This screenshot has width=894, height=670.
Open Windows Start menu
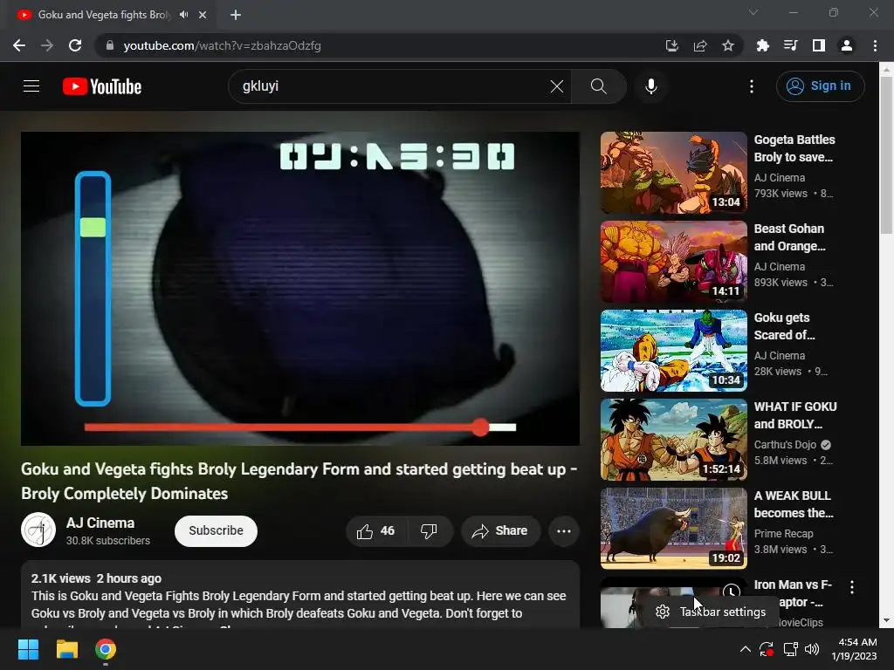[28, 649]
